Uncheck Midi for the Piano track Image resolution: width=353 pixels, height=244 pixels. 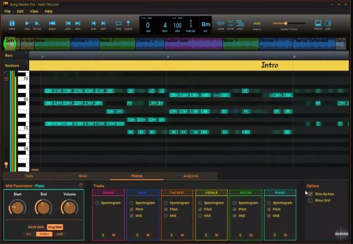[269, 216]
